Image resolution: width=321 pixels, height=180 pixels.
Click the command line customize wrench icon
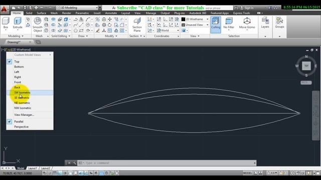point(75,163)
